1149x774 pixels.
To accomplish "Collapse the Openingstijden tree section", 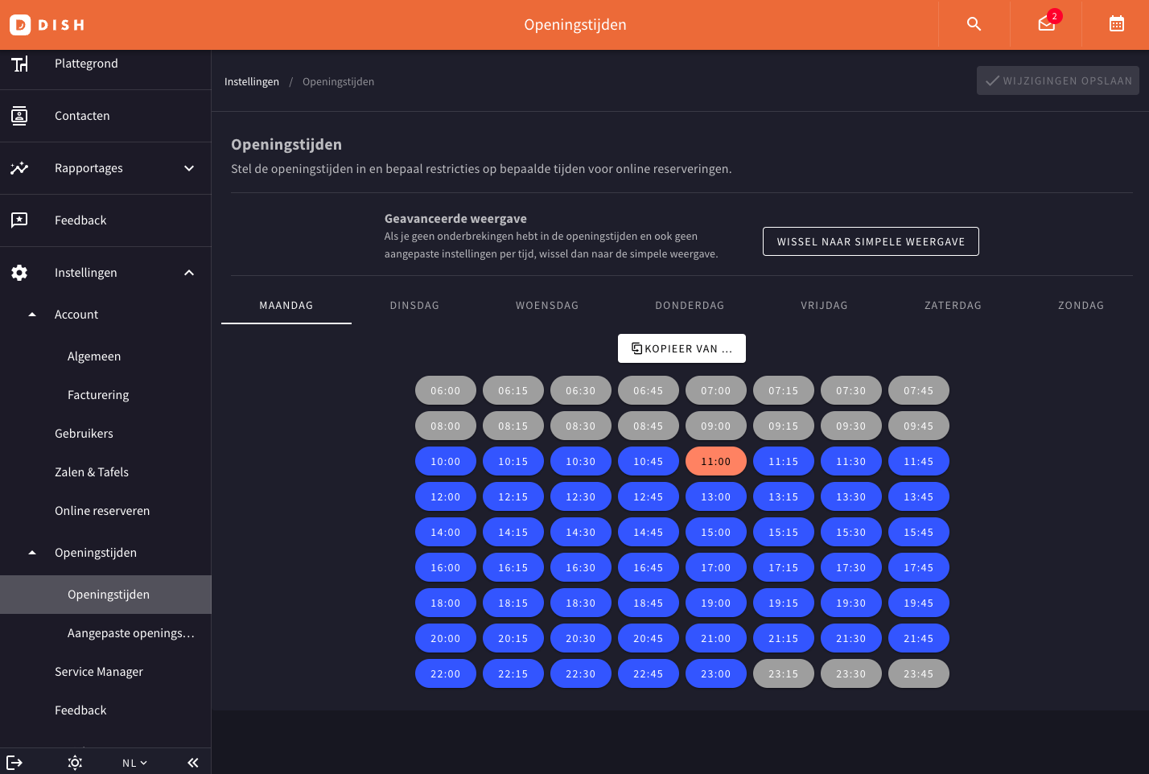I will [32, 553].
